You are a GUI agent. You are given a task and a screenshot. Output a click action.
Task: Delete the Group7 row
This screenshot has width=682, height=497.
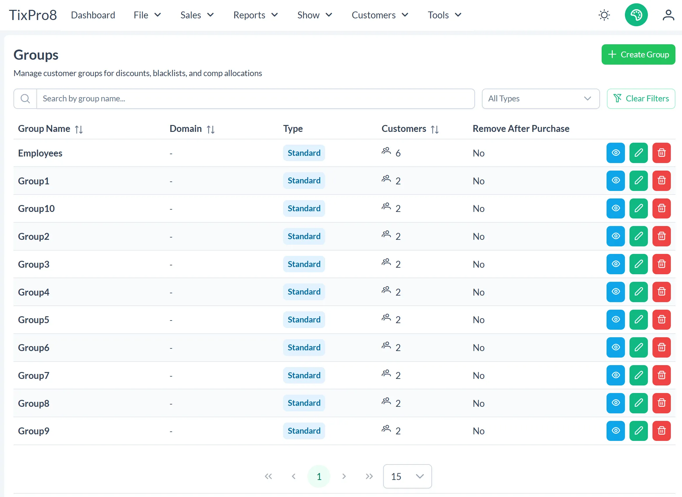coord(661,375)
